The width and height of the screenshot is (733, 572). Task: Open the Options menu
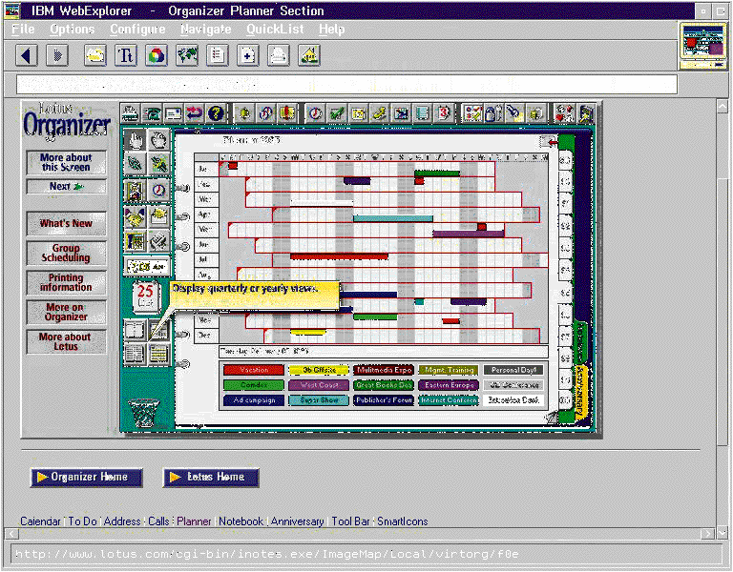(x=72, y=29)
